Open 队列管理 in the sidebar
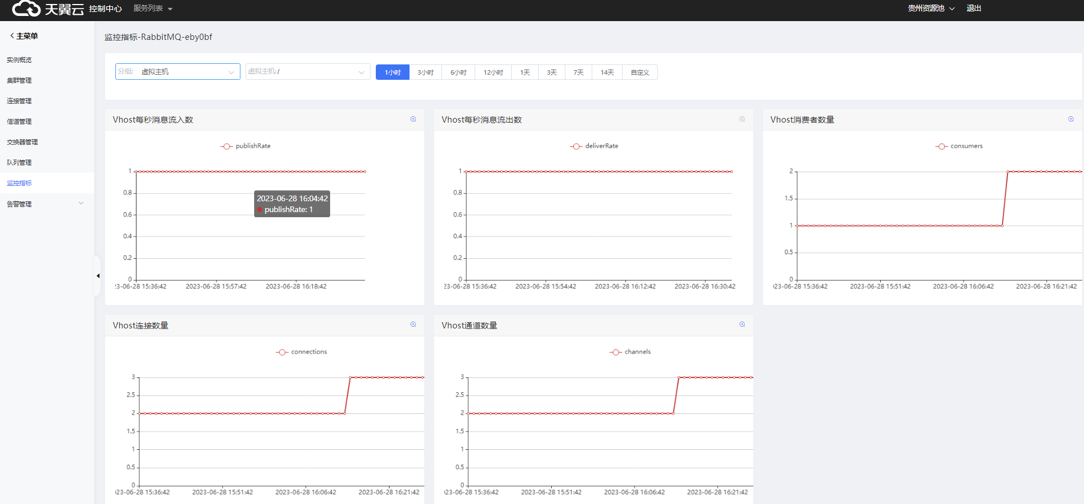 click(x=19, y=162)
